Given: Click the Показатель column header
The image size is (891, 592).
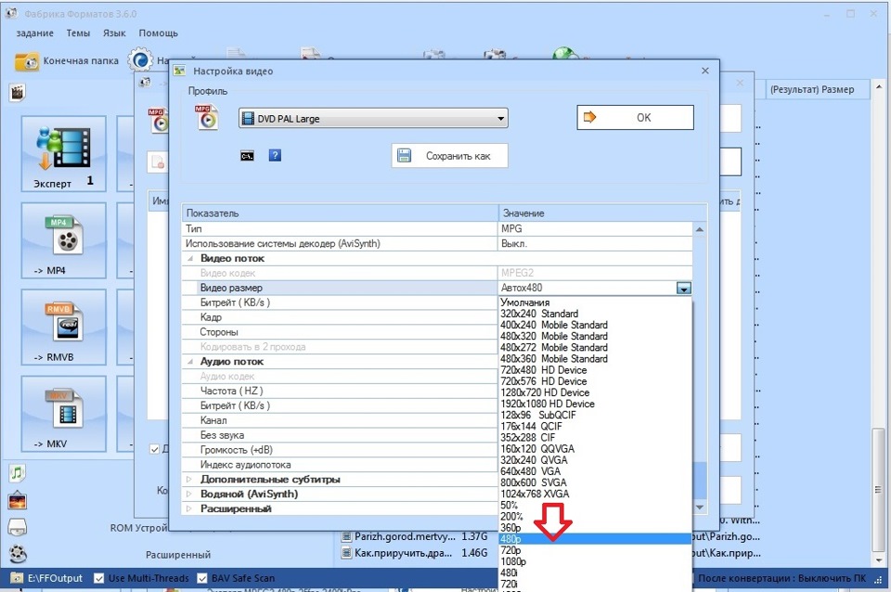Looking at the screenshot, I should coord(340,213).
